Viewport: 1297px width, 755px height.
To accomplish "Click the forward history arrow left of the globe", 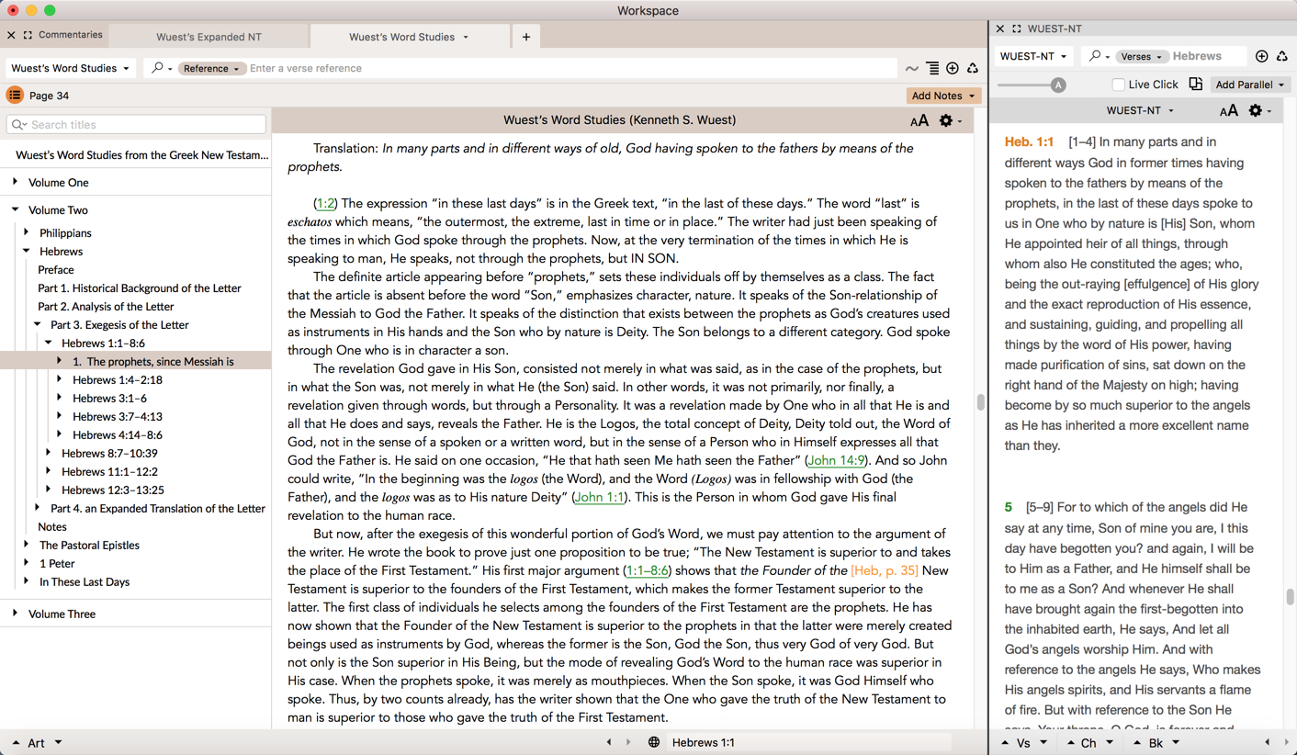I will [628, 742].
